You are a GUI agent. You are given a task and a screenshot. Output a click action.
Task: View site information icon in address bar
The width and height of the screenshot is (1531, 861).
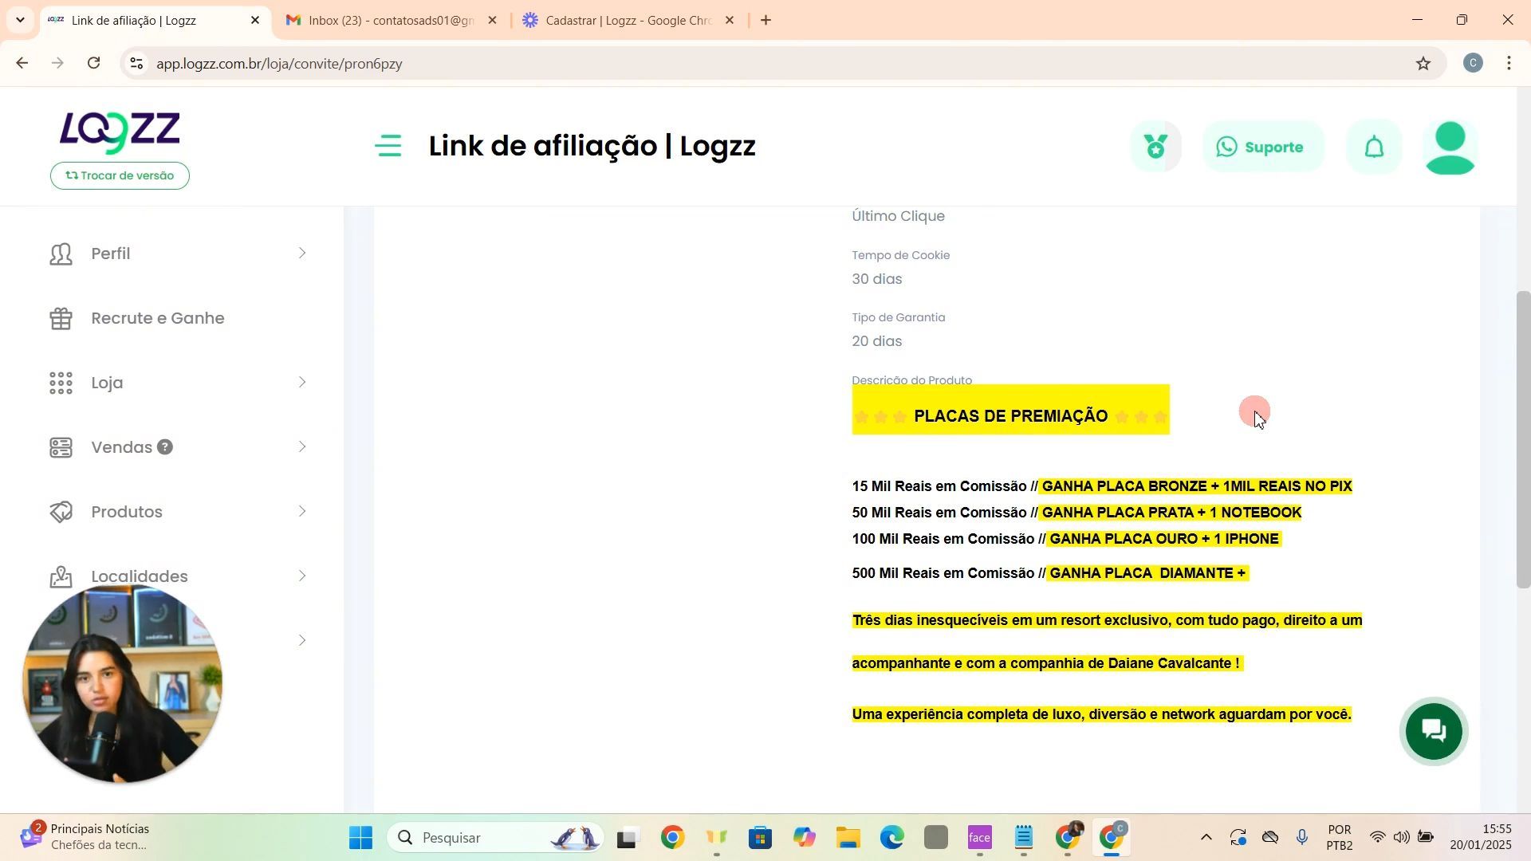tap(137, 64)
